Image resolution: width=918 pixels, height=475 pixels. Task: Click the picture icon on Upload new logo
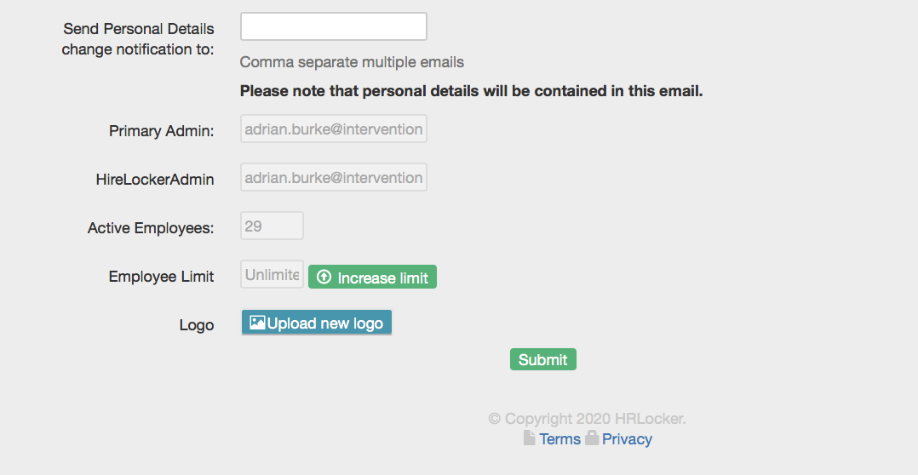tap(257, 323)
